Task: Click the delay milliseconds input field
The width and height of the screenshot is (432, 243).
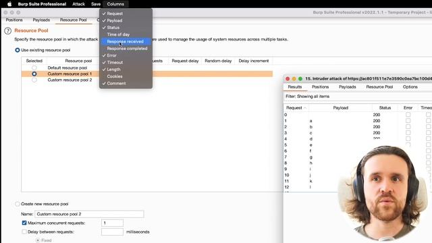Action: click(x=112, y=232)
